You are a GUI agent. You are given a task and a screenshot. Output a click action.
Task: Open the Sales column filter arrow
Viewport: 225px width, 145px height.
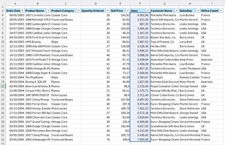148,11
